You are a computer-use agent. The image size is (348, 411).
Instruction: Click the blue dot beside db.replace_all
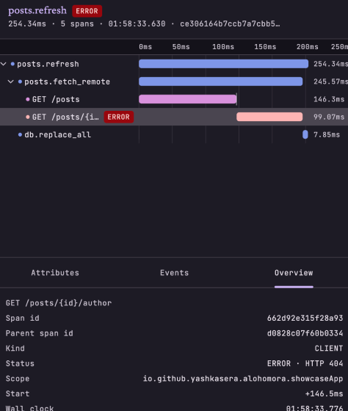[x=20, y=135]
